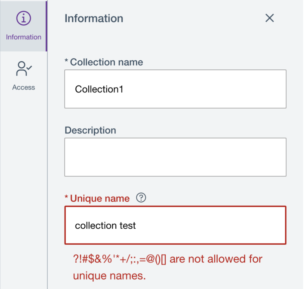Click the Description field label
Screen dimensions: 305x289
coord(90,130)
